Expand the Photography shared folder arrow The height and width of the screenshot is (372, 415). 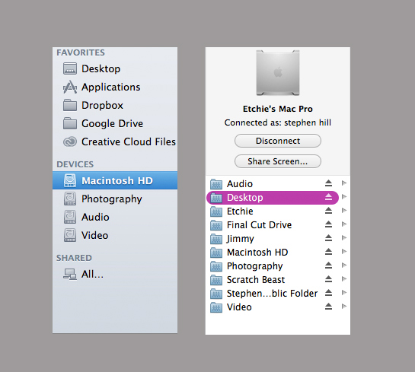344,265
